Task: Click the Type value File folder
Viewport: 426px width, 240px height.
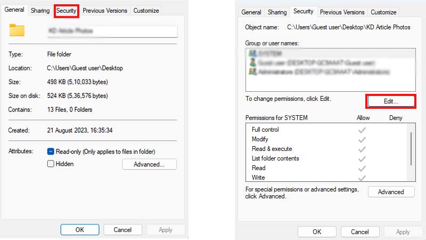Action: 59,54
